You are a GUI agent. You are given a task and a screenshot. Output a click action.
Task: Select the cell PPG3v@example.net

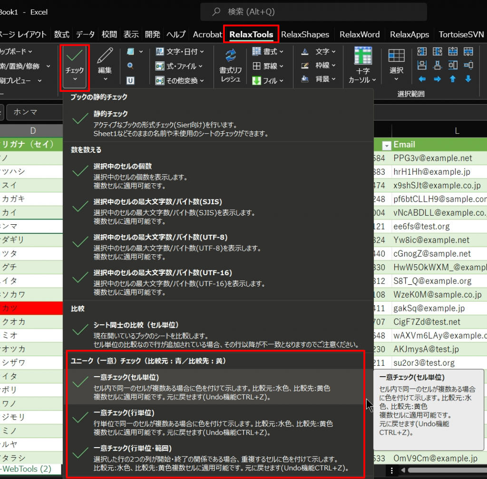439,158
